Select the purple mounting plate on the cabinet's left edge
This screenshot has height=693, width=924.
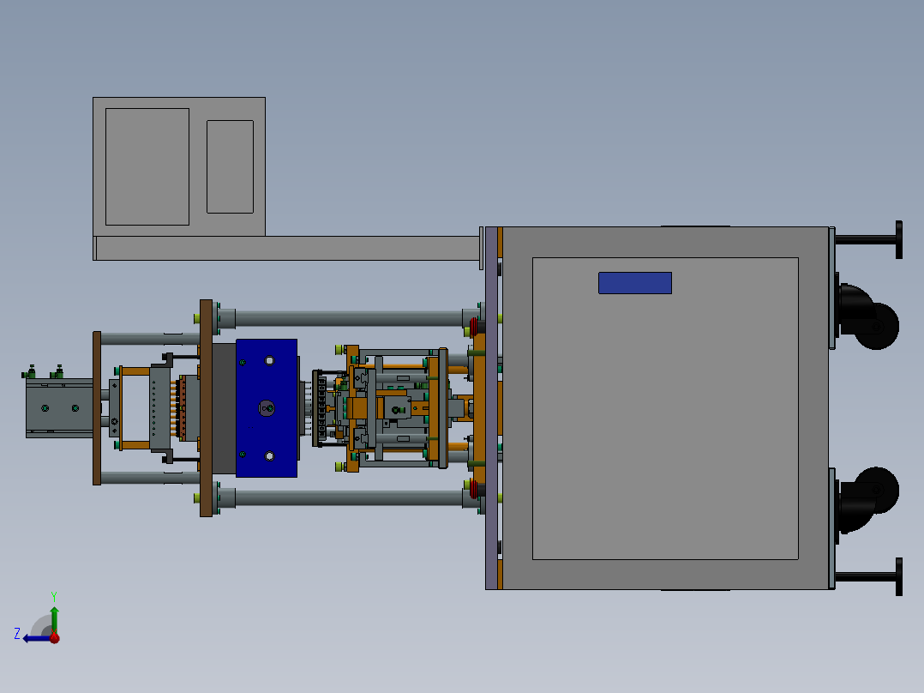tap(491, 407)
